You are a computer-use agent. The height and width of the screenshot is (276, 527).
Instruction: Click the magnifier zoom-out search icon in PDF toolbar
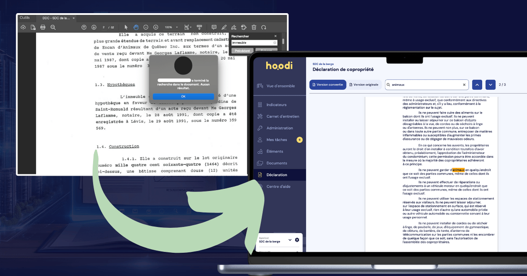click(x=53, y=27)
